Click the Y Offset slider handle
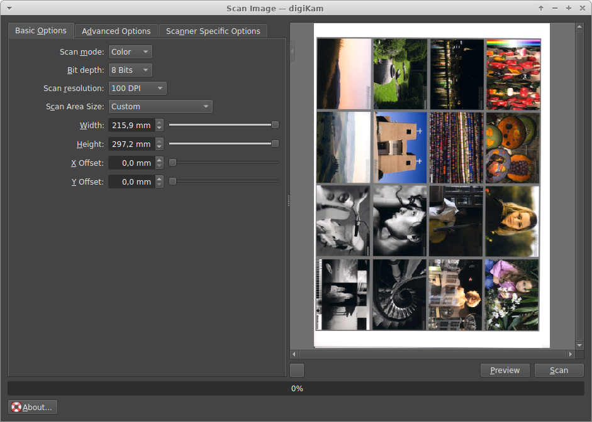 [x=172, y=181]
